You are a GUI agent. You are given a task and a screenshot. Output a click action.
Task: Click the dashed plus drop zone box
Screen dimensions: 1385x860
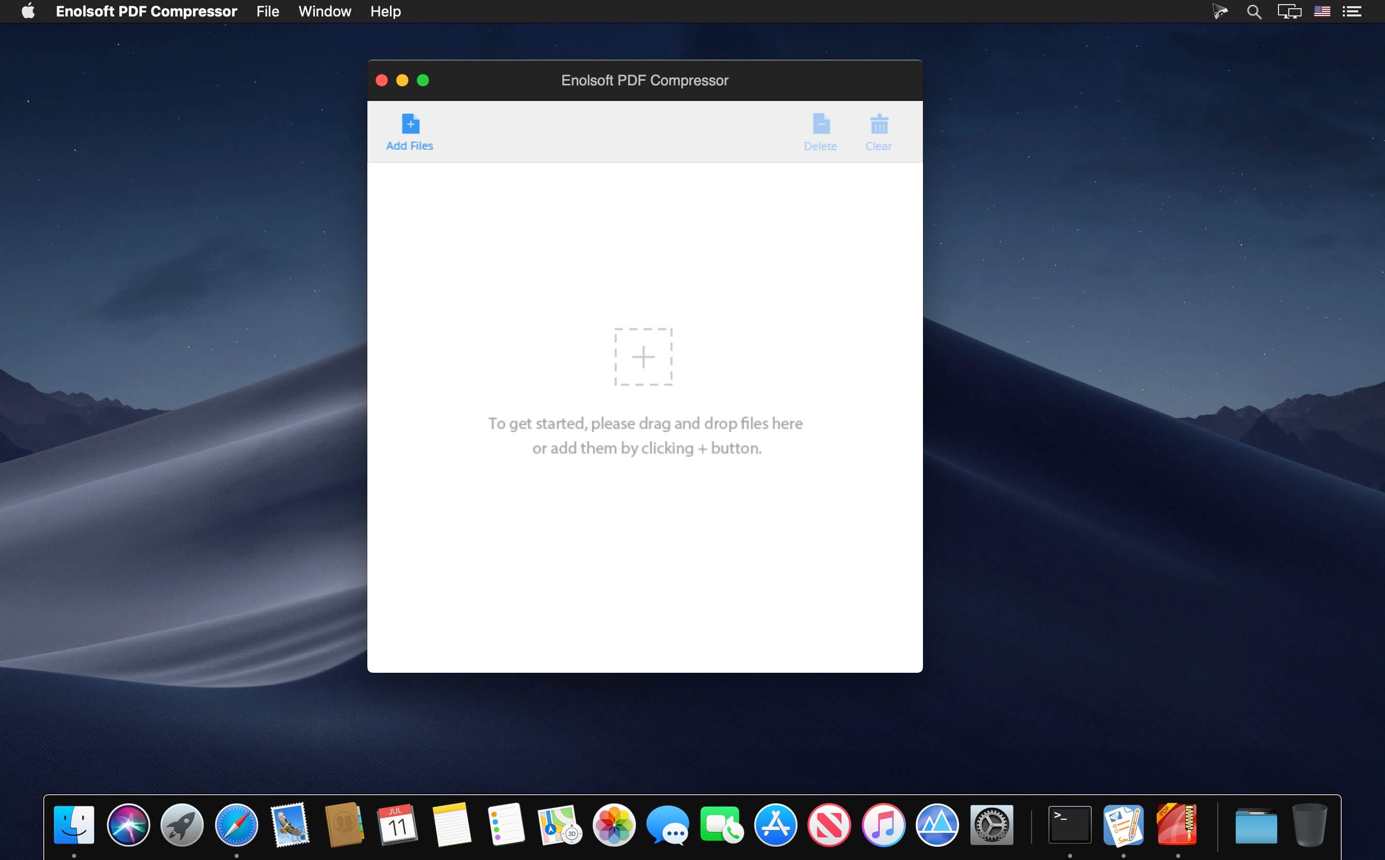coord(643,356)
